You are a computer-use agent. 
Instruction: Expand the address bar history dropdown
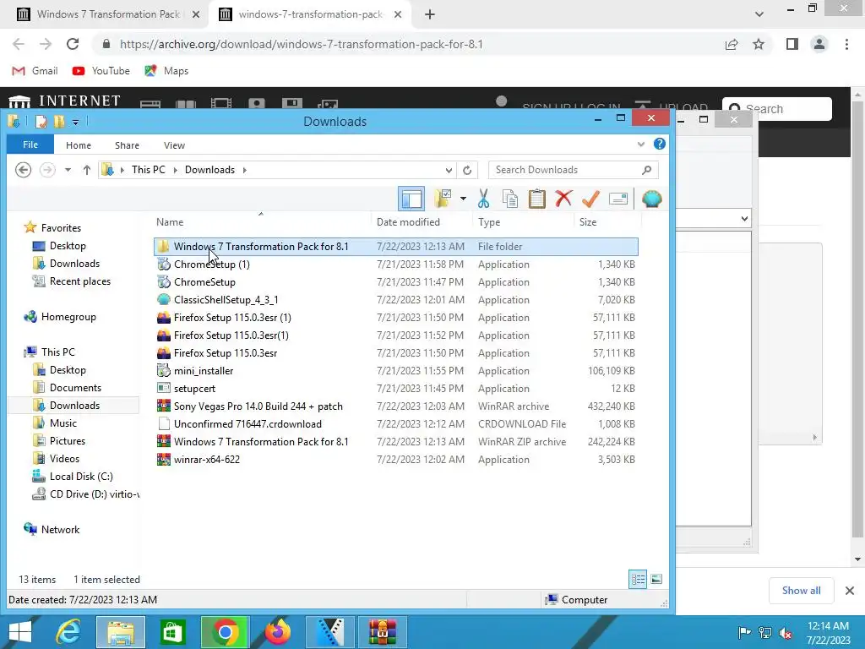coord(449,170)
